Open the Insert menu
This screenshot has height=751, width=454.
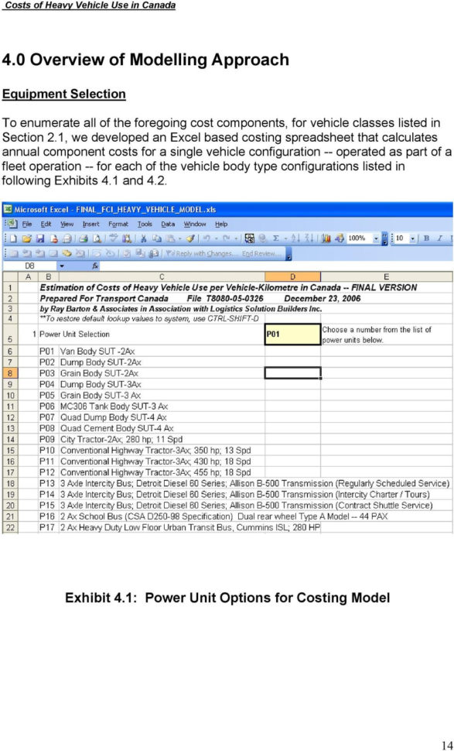pyautogui.click(x=91, y=224)
